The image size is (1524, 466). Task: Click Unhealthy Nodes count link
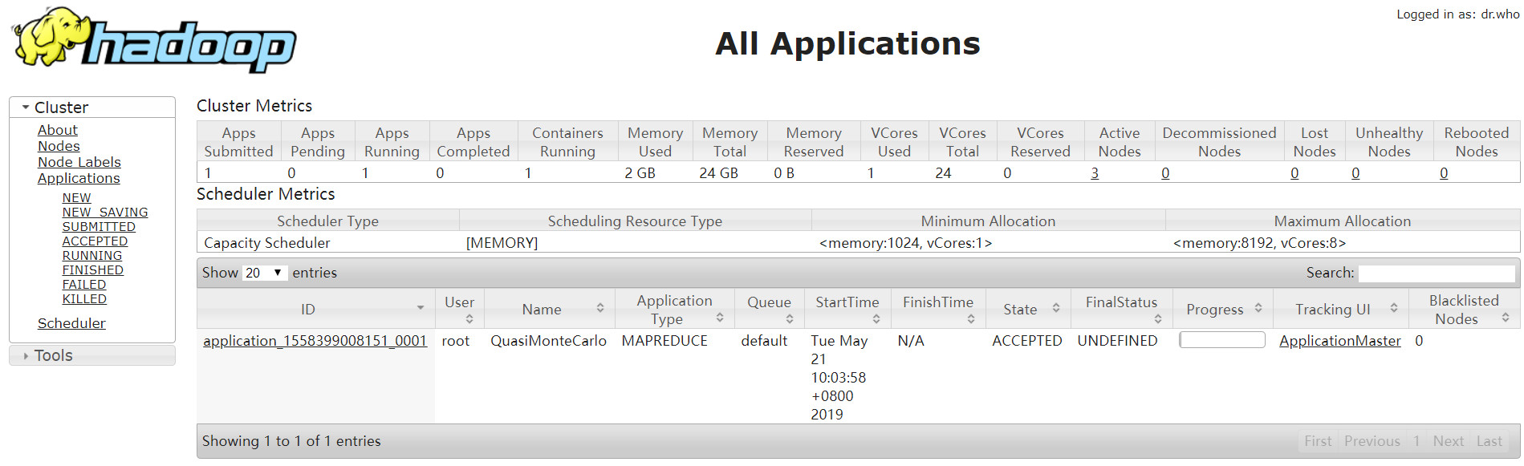pyautogui.click(x=1355, y=173)
